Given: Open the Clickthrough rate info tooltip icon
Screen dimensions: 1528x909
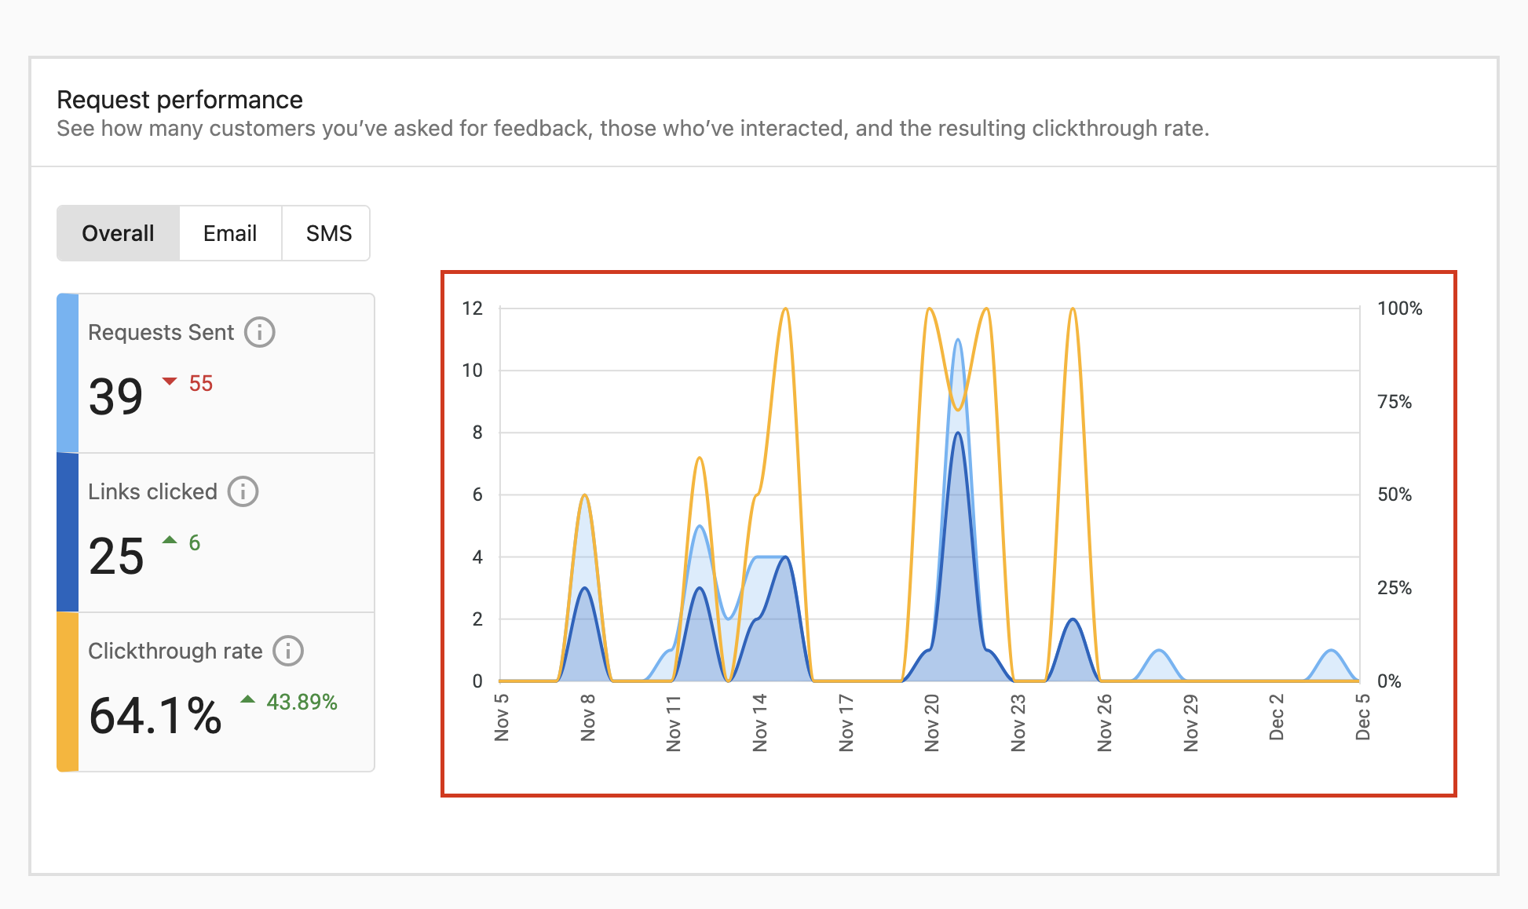Looking at the screenshot, I should click(287, 651).
